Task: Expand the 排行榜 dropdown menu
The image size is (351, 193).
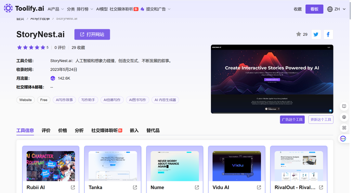Action: [x=85, y=9]
